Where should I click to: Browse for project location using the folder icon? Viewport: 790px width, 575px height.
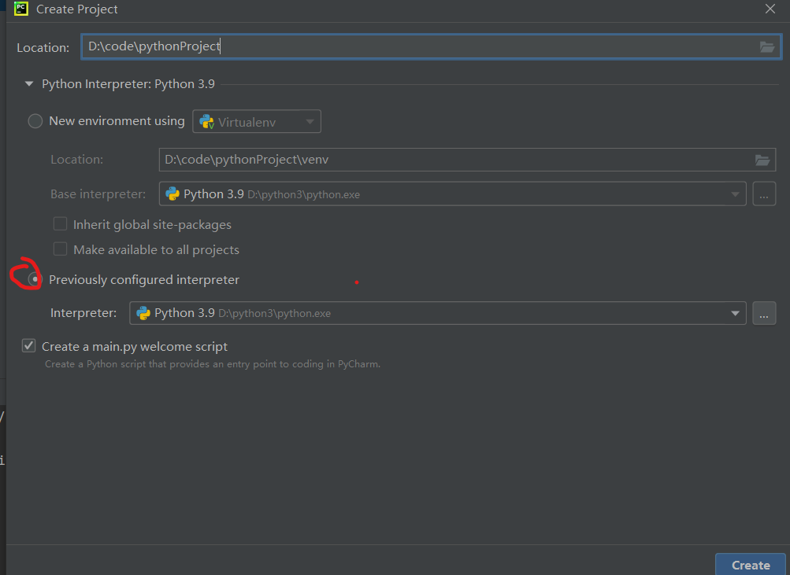(767, 46)
